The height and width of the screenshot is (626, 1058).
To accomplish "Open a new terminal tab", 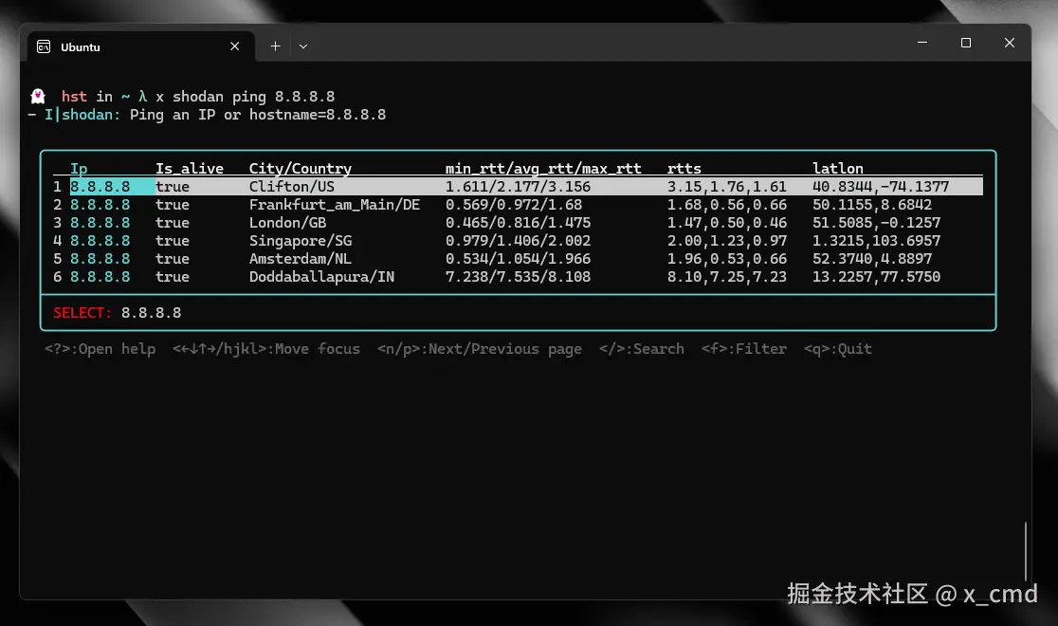I will (275, 46).
